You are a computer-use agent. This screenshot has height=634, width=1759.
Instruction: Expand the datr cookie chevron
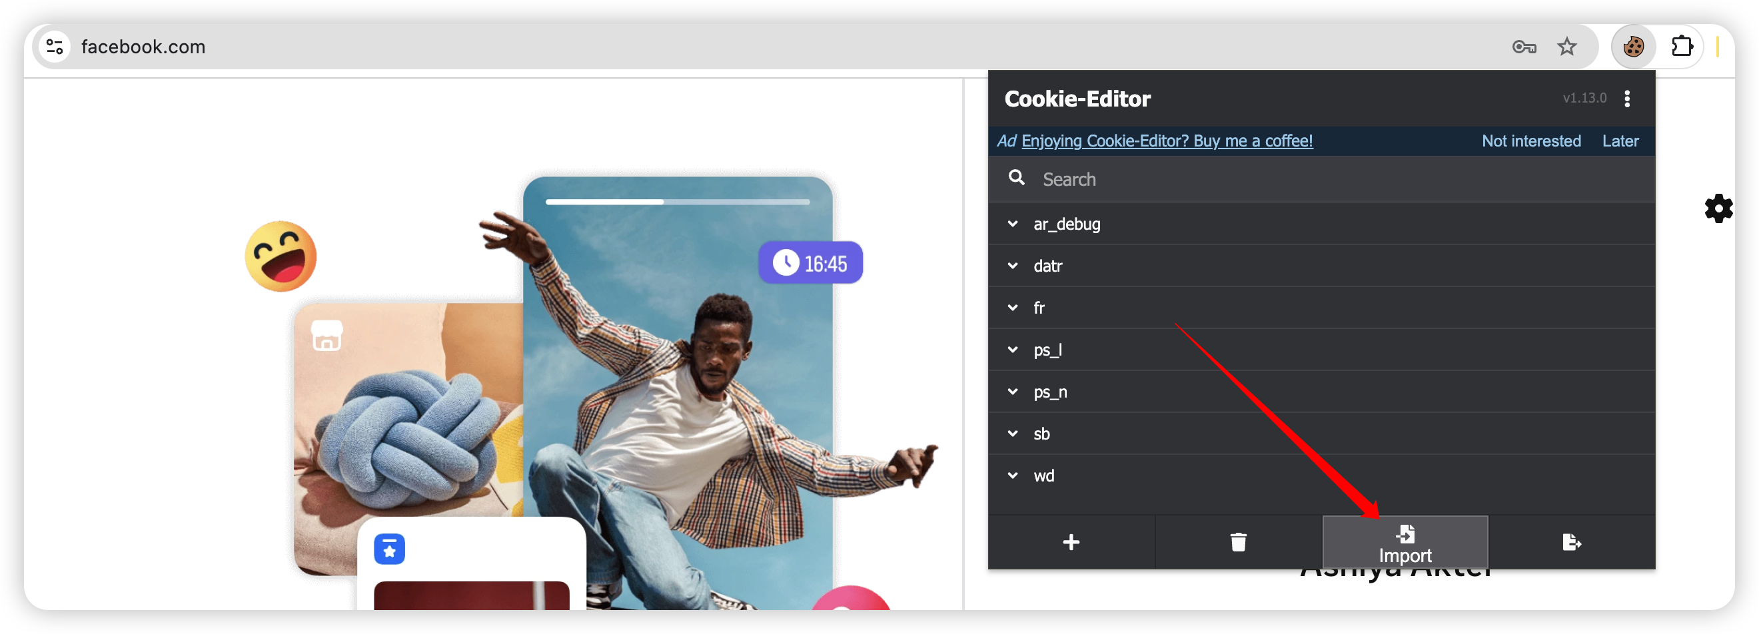coord(1013,266)
